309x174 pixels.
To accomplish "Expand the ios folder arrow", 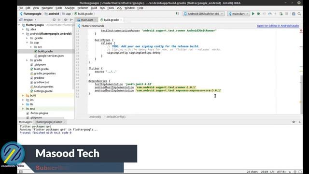I will point(23,100).
